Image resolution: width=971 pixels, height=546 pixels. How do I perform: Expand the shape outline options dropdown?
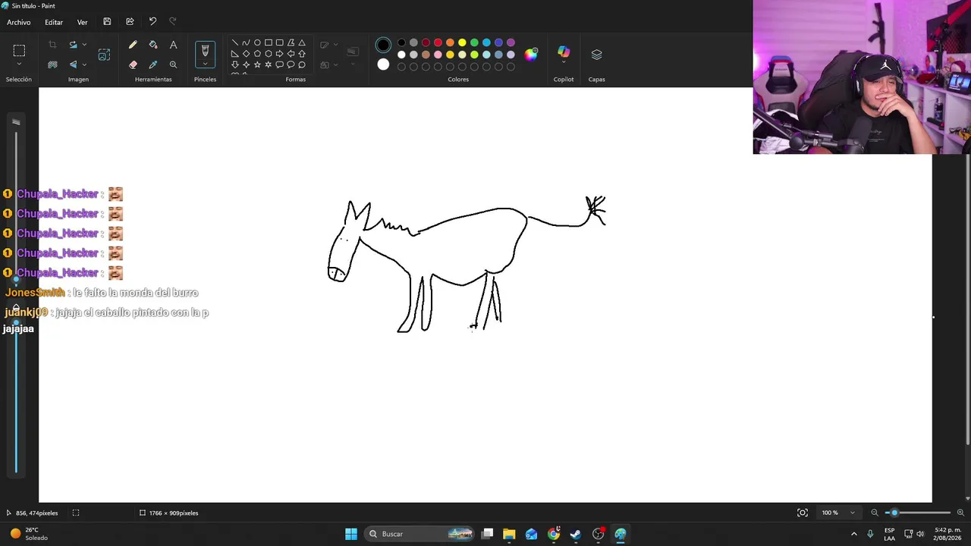(x=336, y=45)
